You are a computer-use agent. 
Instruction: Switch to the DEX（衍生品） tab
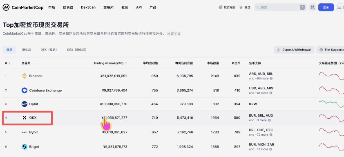click(77, 50)
